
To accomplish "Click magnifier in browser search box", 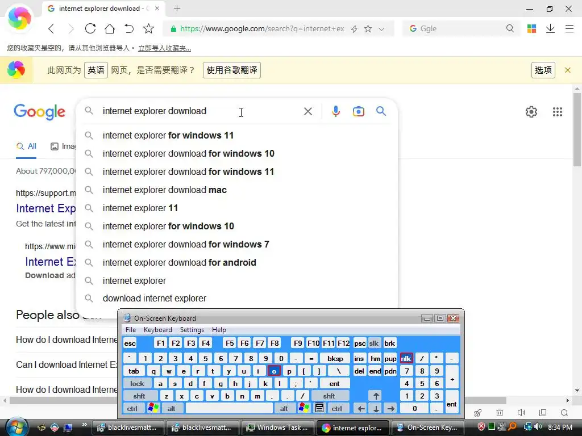I will pos(510,28).
